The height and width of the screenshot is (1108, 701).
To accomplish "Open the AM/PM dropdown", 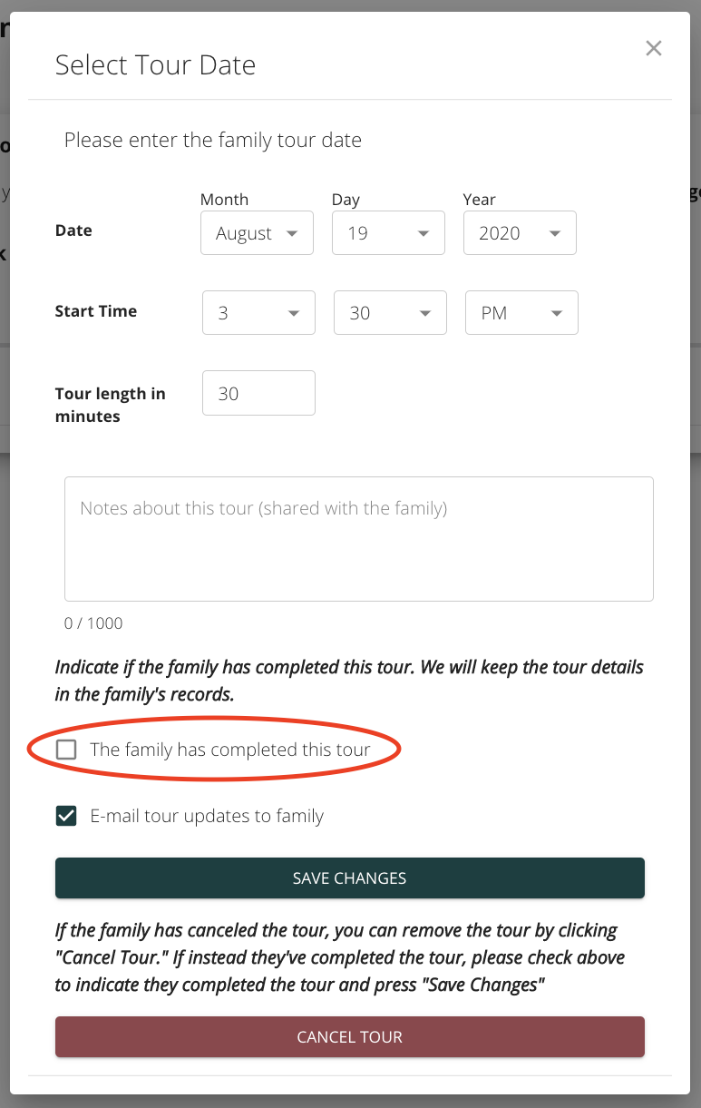I will (x=522, y=313).
